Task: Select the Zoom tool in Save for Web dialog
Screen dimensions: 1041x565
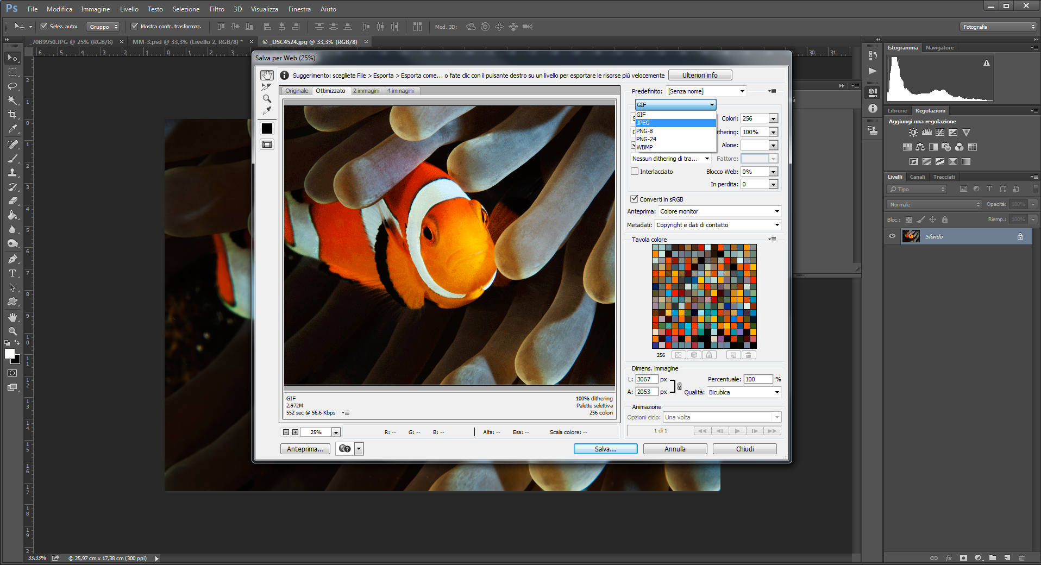Action: pyautogui.click(x=267, y=99)
